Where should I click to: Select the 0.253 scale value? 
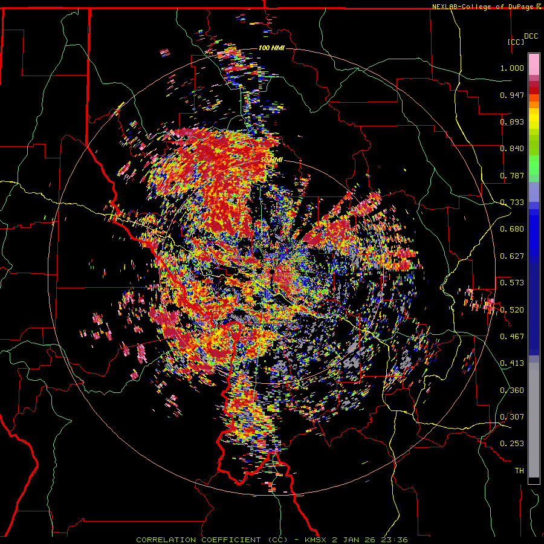(x=512, y=444)
